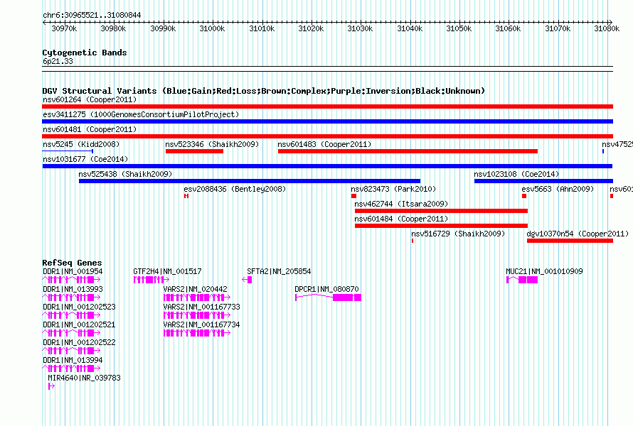Image resolution: width=633 pixels, height=426 pixels.
Task: Click the VARS2|NM_001167733 gene label
Action: coord(201,307)
